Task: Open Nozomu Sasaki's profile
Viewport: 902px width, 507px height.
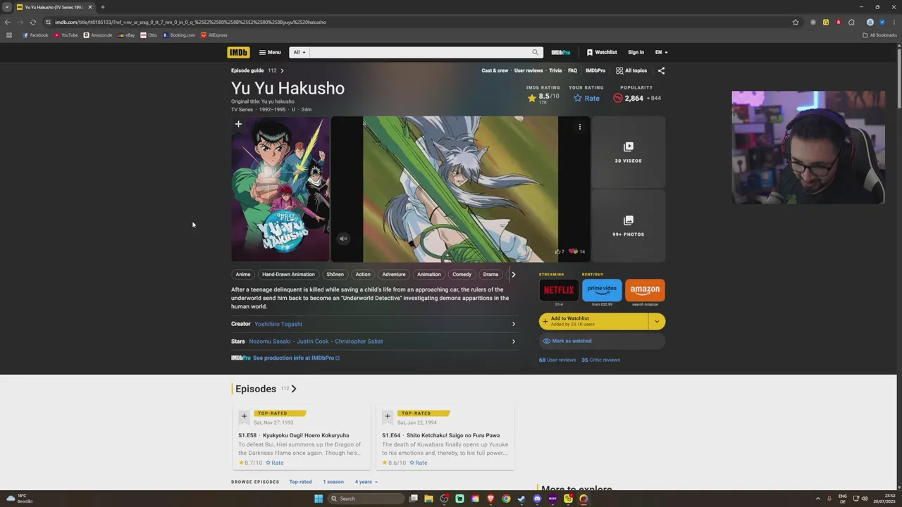Action: pos(270,342)
